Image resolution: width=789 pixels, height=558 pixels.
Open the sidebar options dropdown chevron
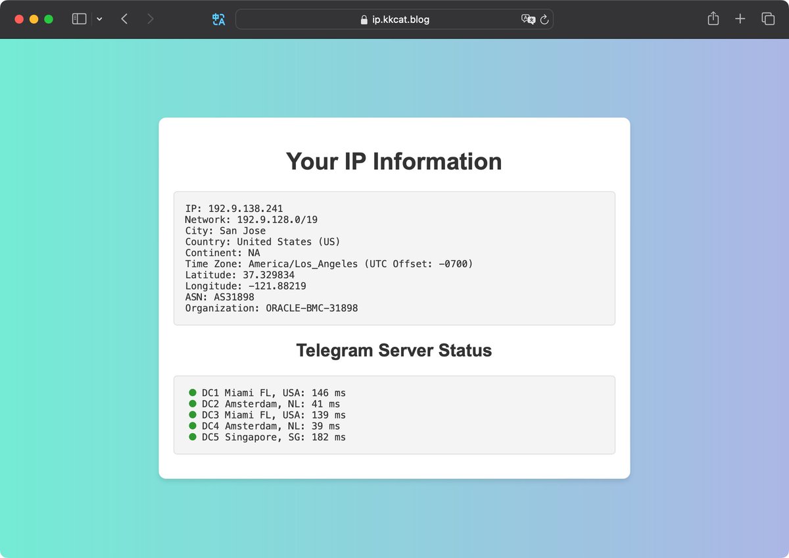pyautogui.click(x=99, y=20)
